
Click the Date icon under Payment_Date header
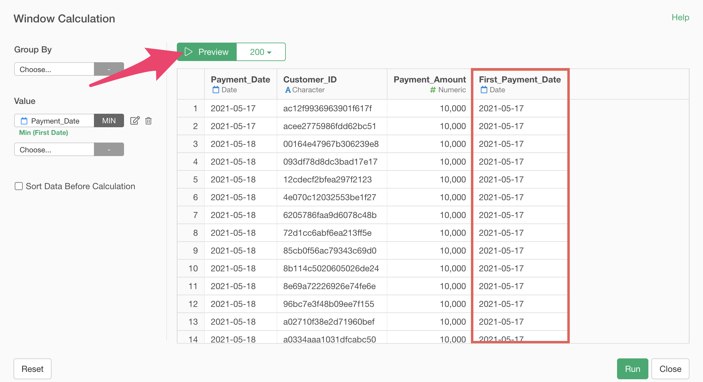click(x=216, y=90)
